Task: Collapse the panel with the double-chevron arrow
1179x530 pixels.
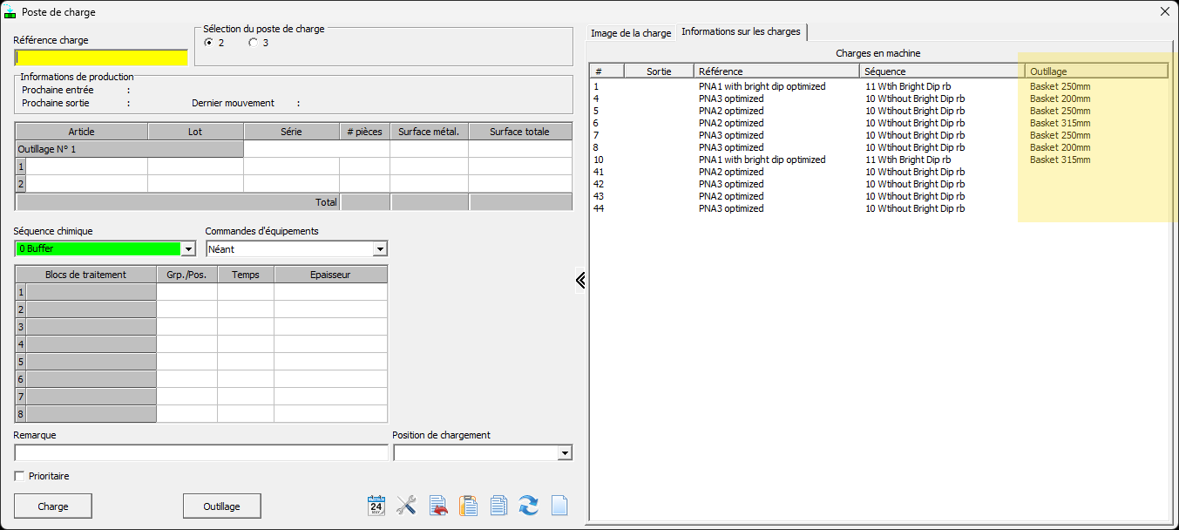Action: coord(580,280)
